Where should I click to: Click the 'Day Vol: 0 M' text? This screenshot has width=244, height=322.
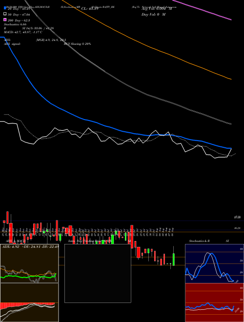pos(153,14)
